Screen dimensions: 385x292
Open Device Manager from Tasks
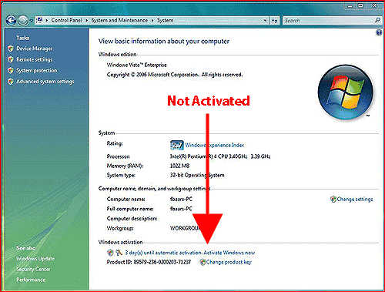click(35, 49)
